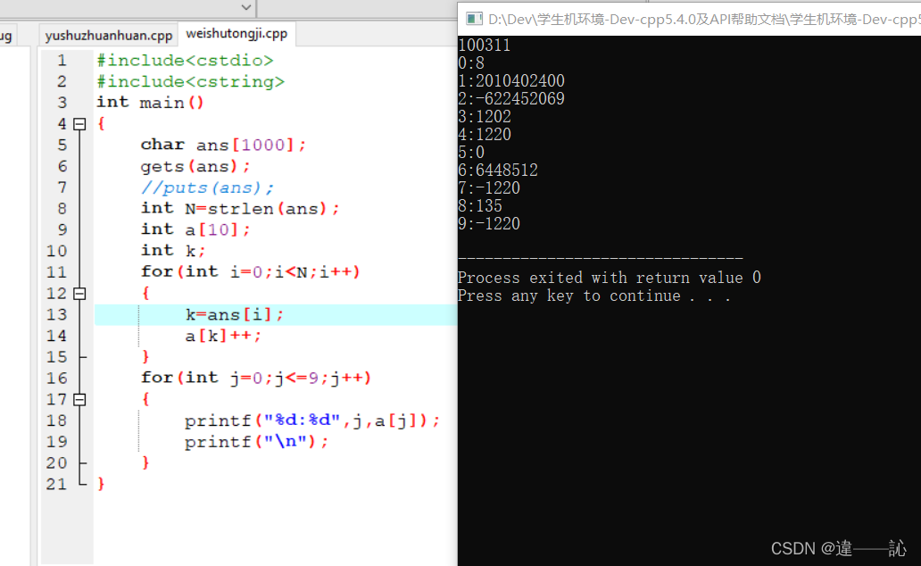Click the #include<cstring> line
The width and height of the screenshot is (921, 566).
click(x=190, y=82)
